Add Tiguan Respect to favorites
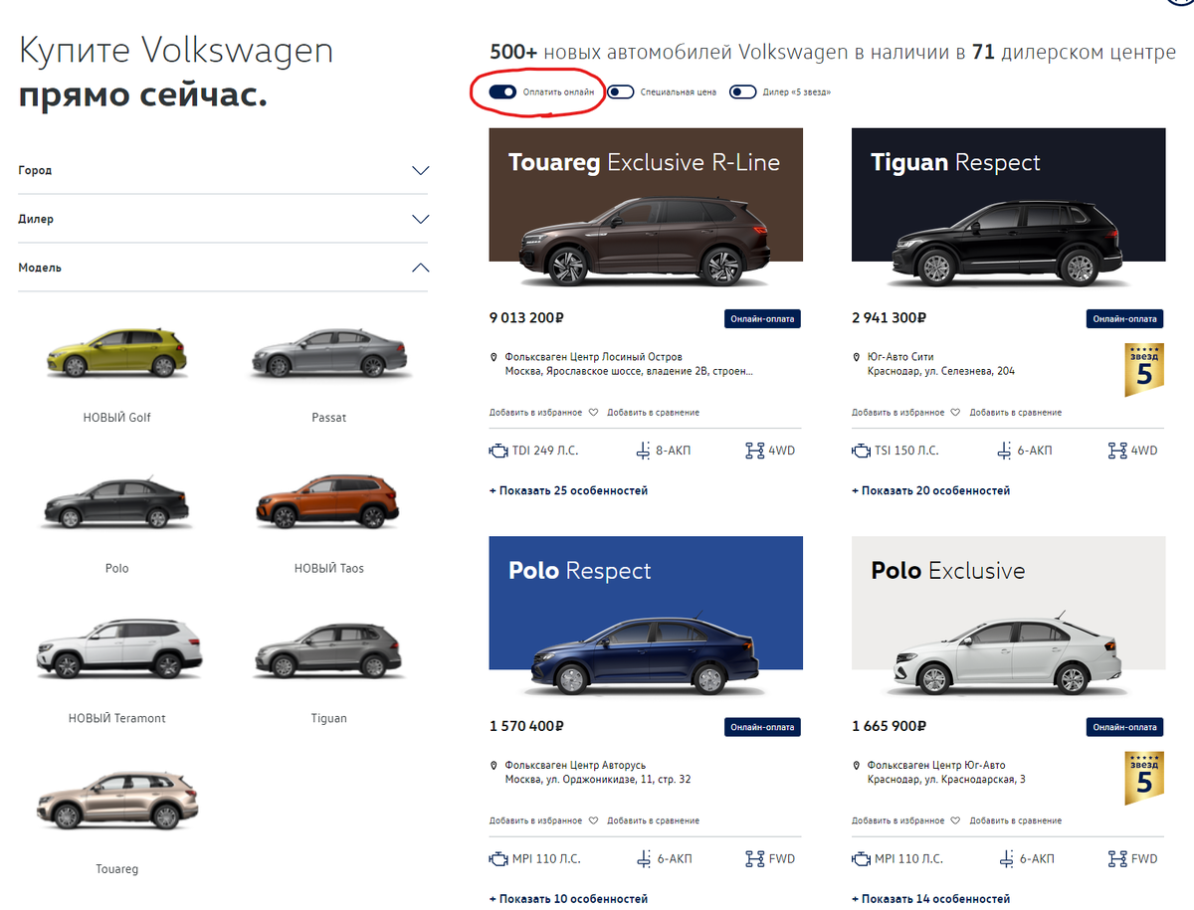This screenshot has height=910, width=1194. tap(905, 412)
